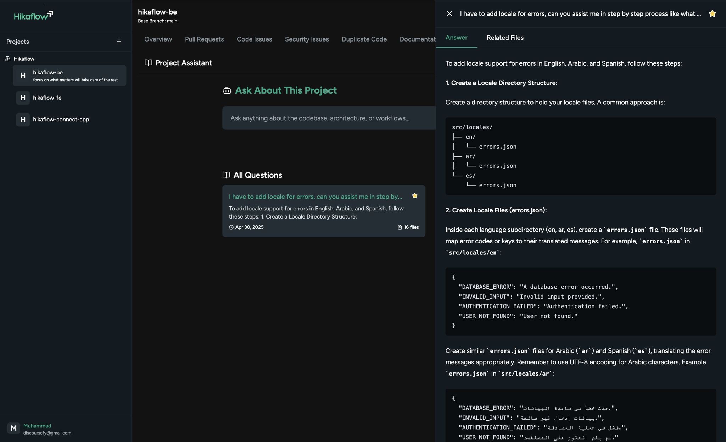Unstar the question in answer panel header
Screen dimensions: 726x442
tap(712, 14)
